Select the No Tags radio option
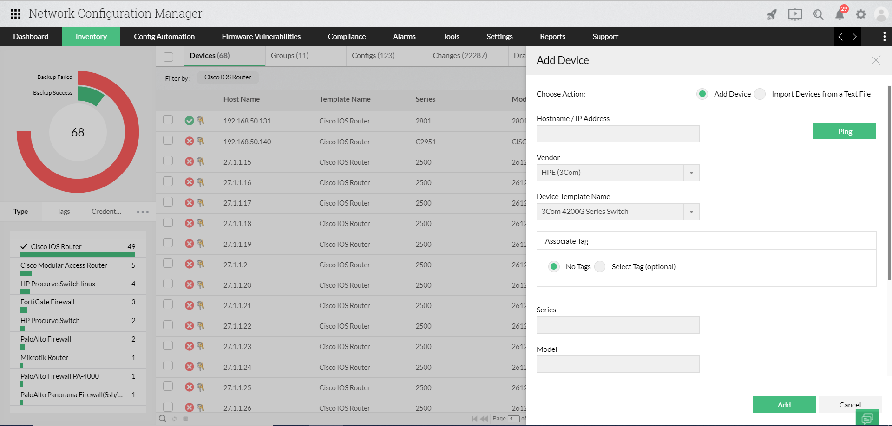 [x=554, y=266]
